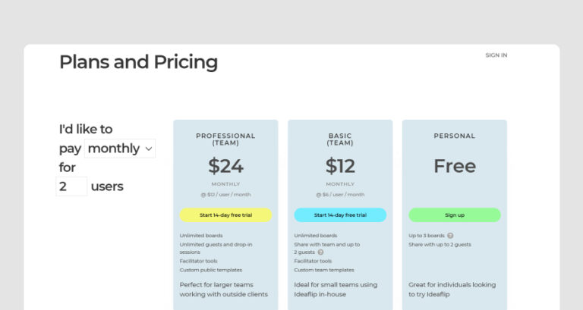Click the $12 price text
Viewport: 583px width, 310px height.
click(x=340, y=166)
